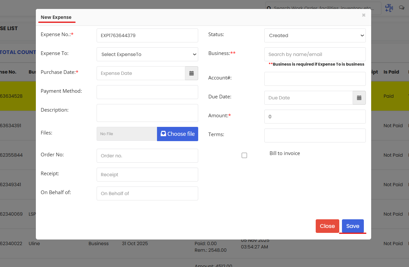Click the Is Paid column header in background
Screen dimensions: 409x267
pyautogui.click(x=391, y=72)
